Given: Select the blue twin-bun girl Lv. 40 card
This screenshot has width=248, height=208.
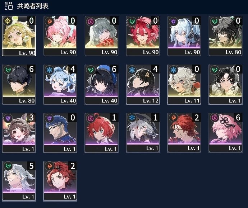Looking at the screenshot, I should point(60,84).
